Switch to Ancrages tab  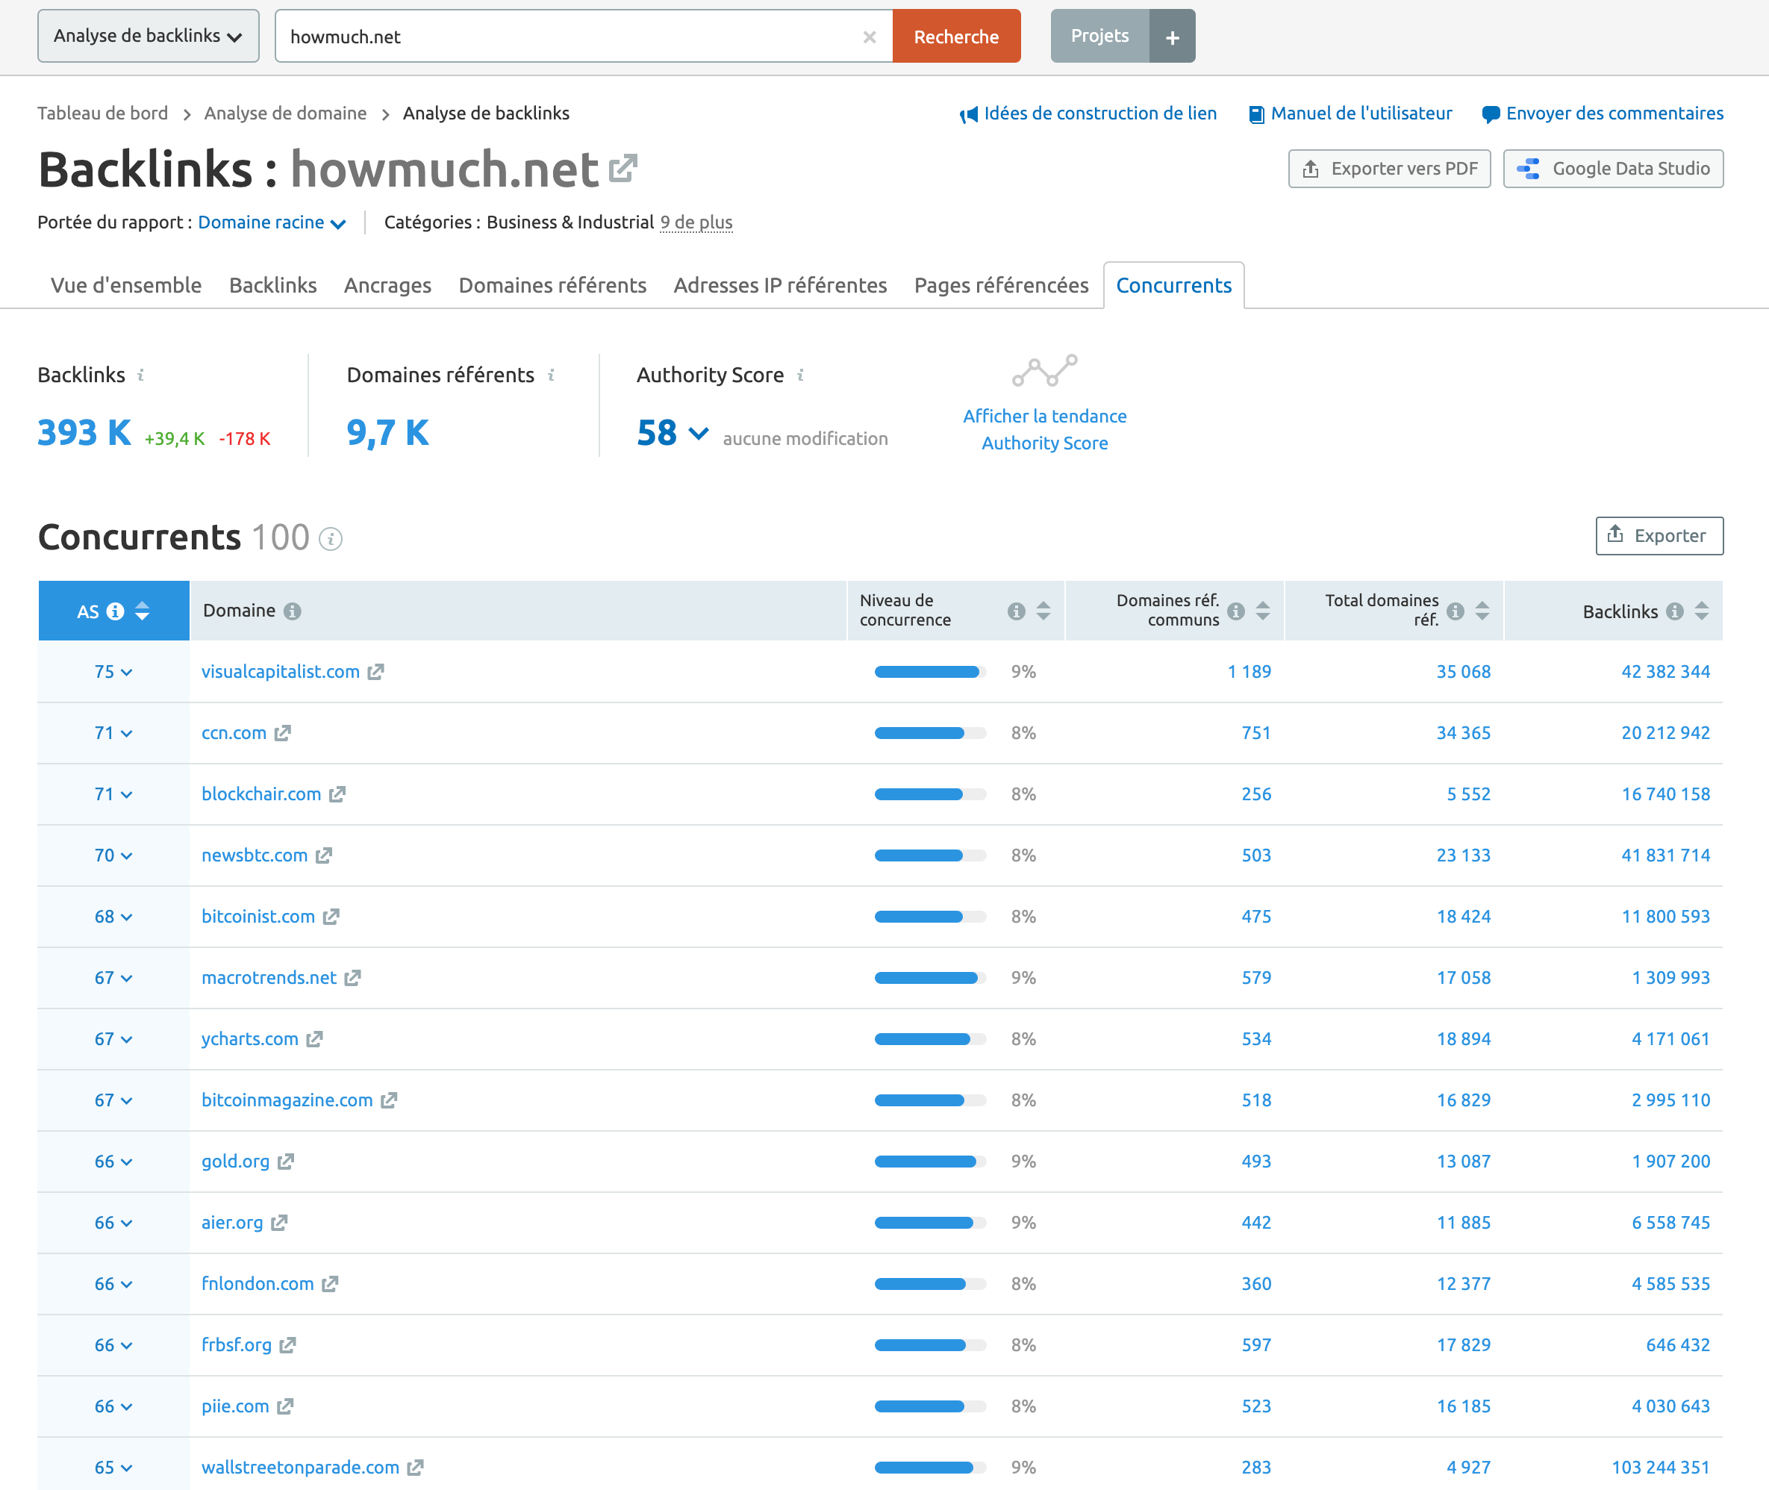click(x=387, y=285)
